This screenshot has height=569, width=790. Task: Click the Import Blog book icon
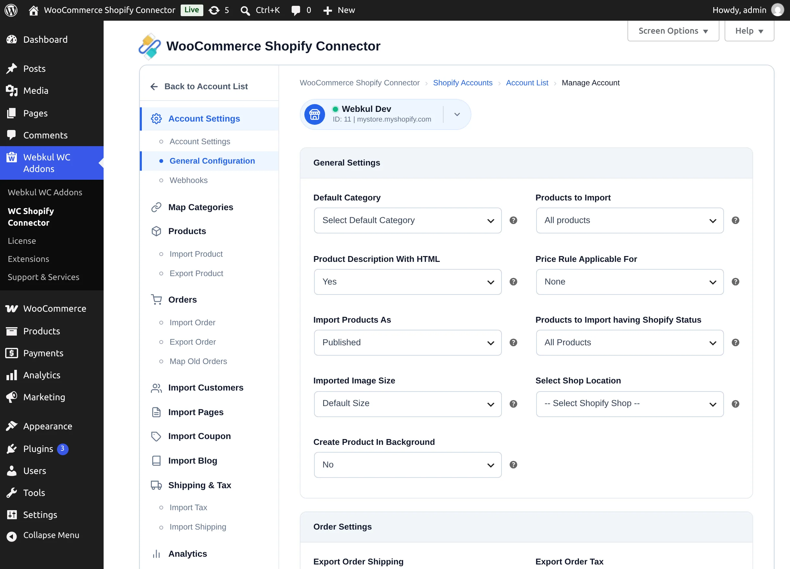pos(156,460)
